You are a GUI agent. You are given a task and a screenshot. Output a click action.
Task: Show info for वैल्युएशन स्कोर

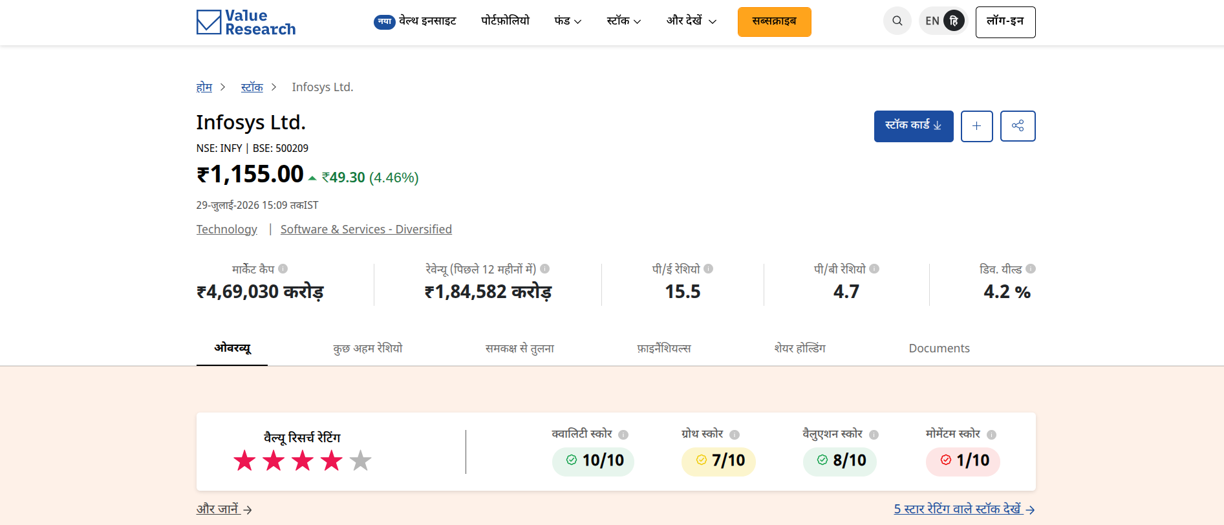[x=874, y=434]
